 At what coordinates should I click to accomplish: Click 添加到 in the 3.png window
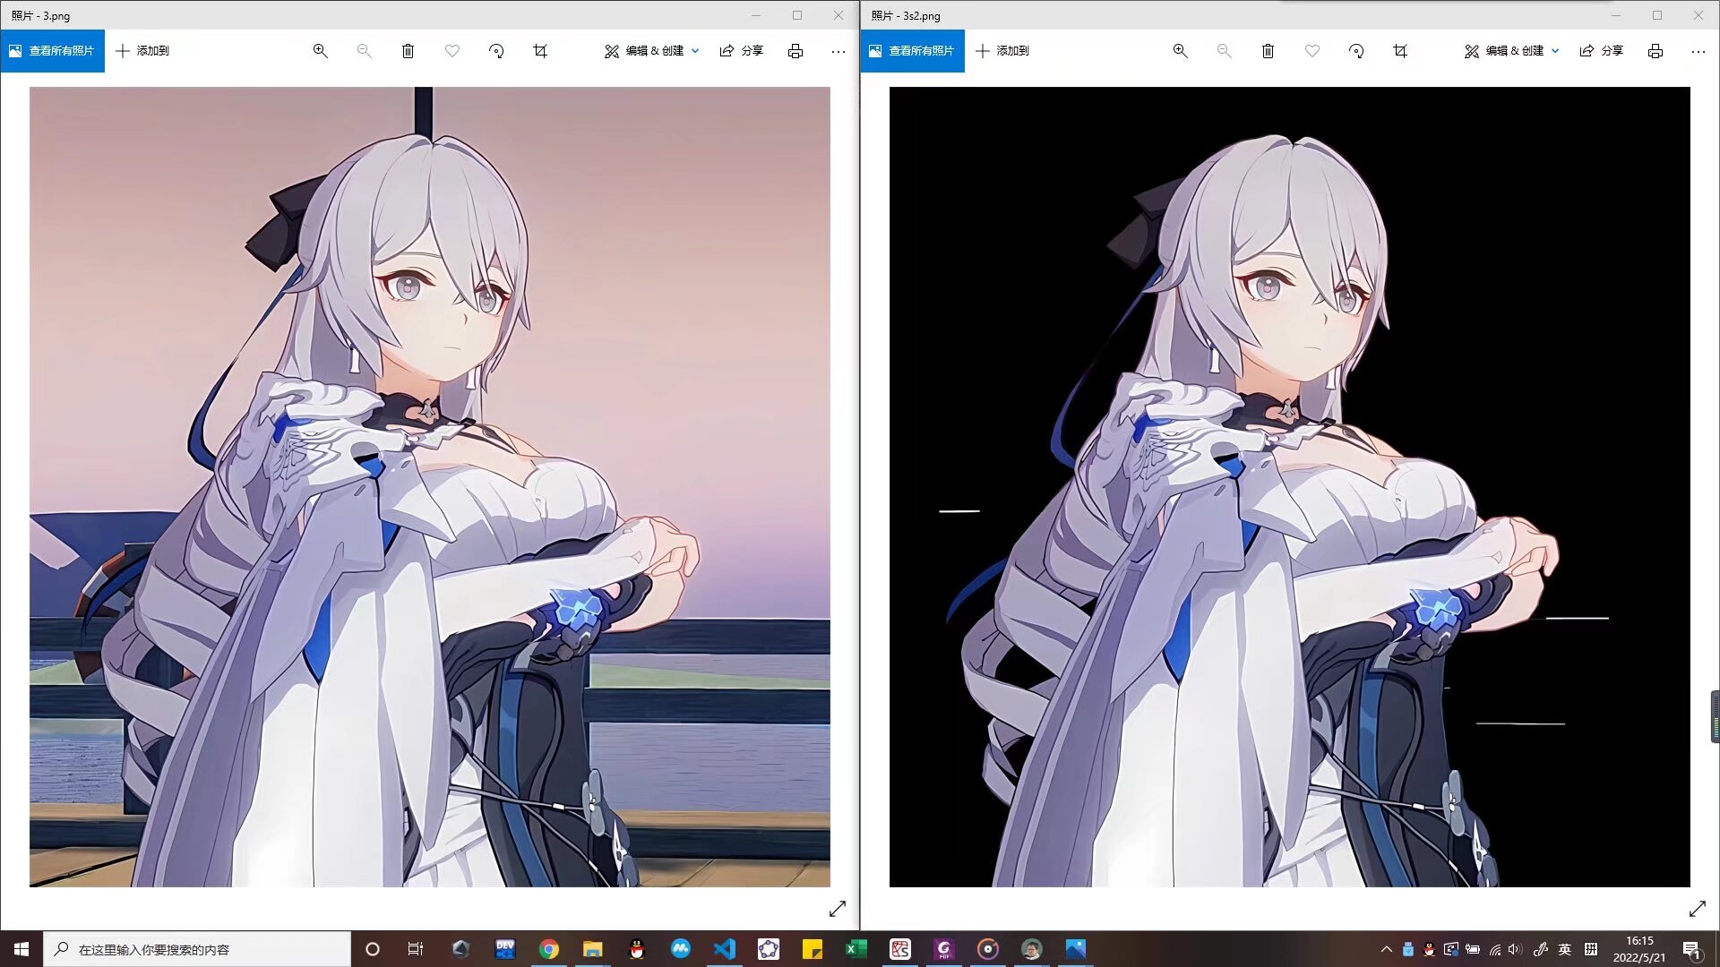coord(142,51)
